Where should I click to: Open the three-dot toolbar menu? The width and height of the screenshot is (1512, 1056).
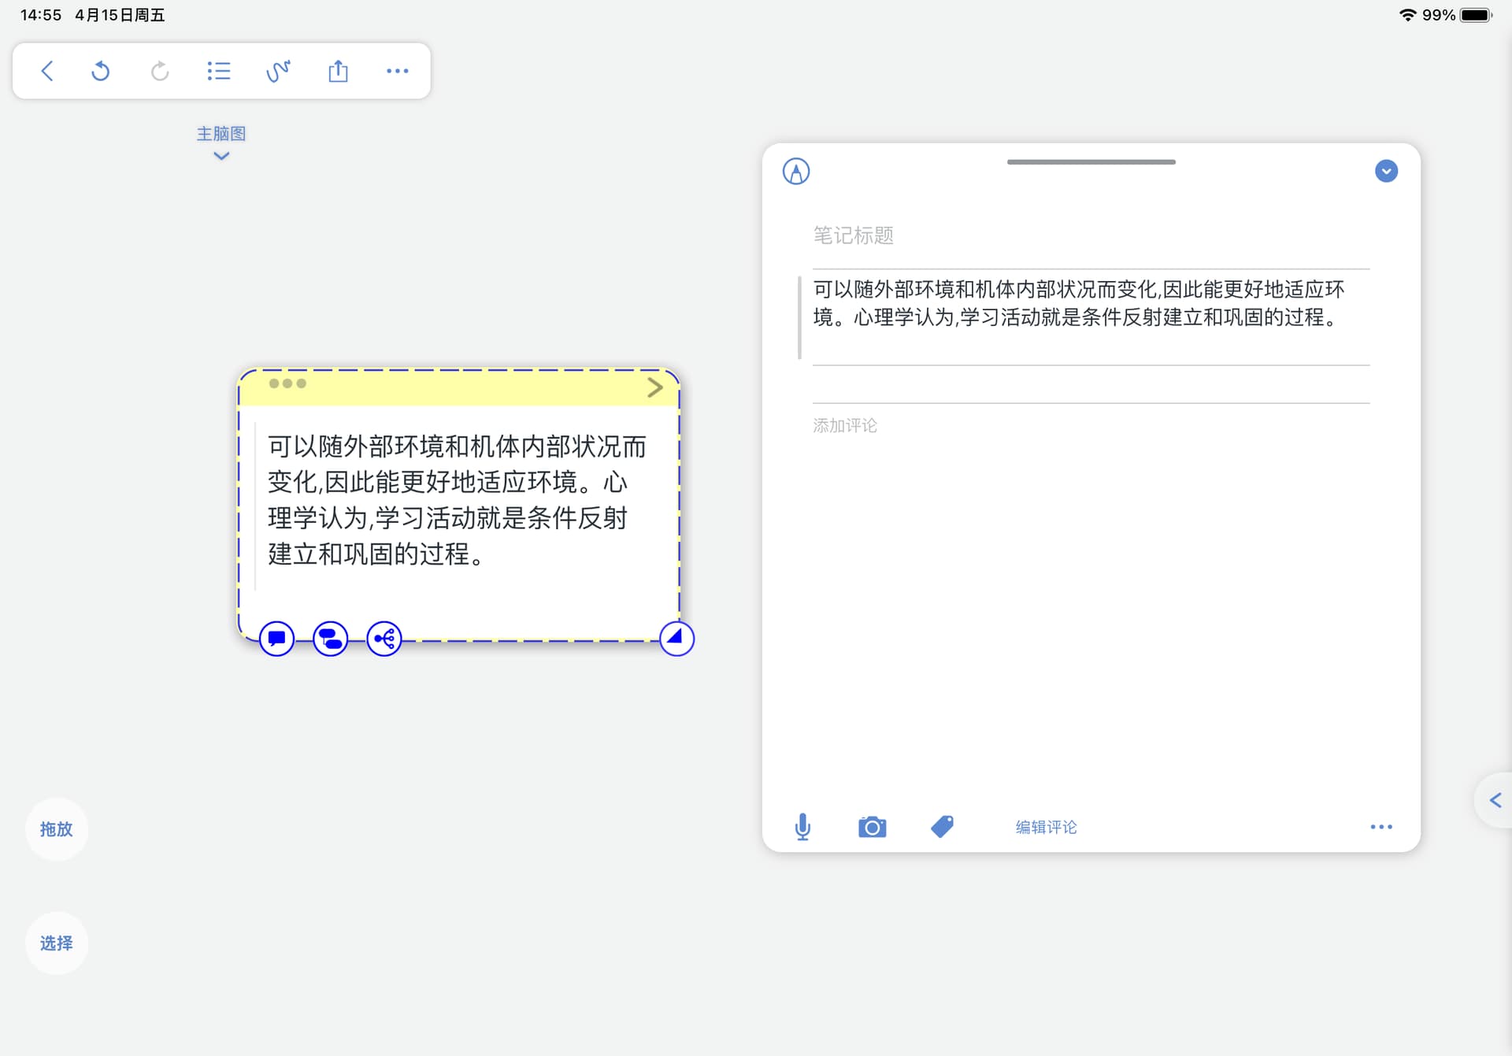click(x=397, y=71)
